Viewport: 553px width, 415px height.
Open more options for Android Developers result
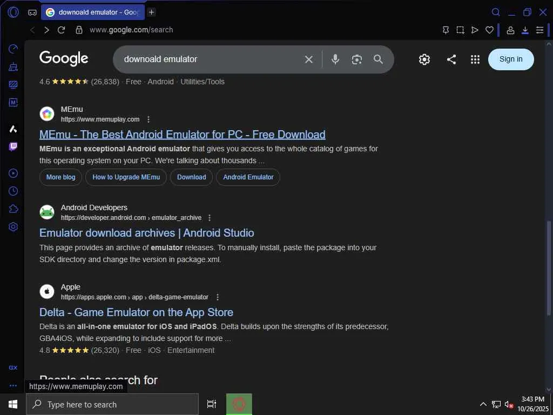pyautogui.click(x=210, y=218)
